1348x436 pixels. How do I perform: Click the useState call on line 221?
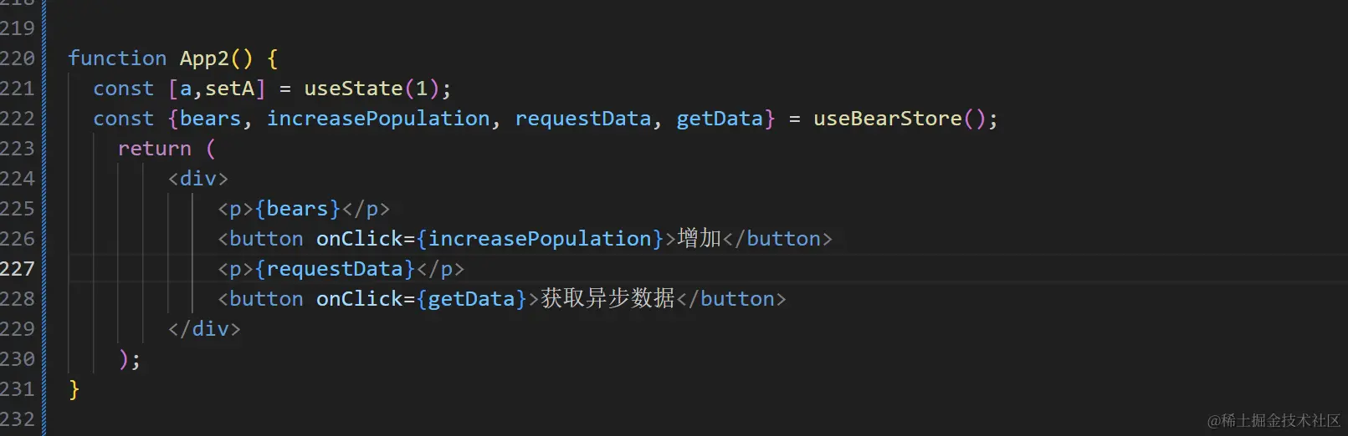pyautogui.click(x=353, y=89)
